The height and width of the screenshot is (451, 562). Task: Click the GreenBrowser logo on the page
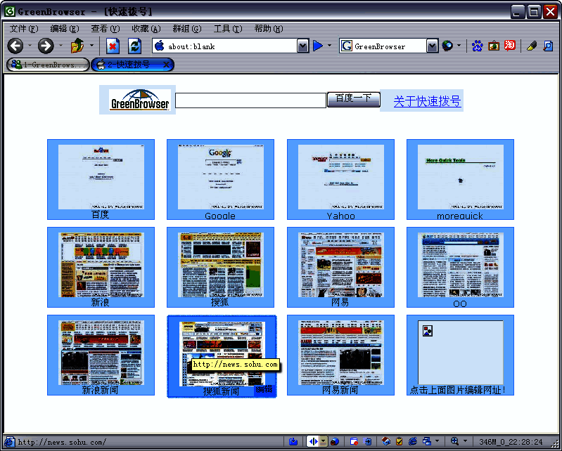(x=139, y=100)
